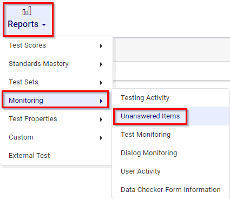Expand the Standards Mastery submenu arrow
Screen dimensions: 230x199
[101, 64]
